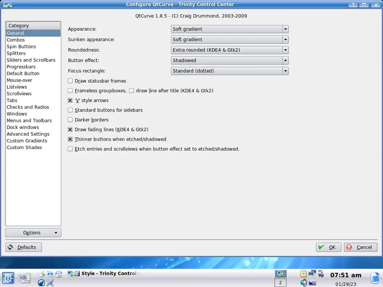The width and height of the screenshot is (383, 287).
Task: Open the Trinity T menu launcher
Action: click(x=8, y=278)
